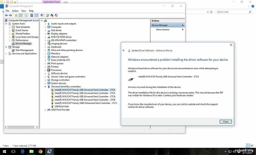The width and height of the screenshot is (256, 155).
Task: Select USB Universal Host Controller - 27CB
Action: point(85,100)
